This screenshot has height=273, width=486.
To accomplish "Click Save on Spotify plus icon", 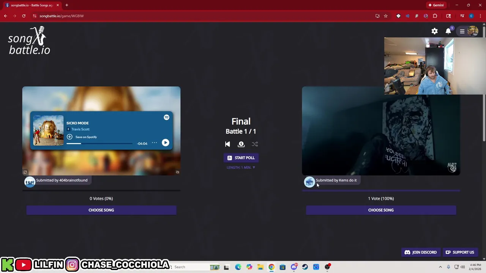I will coord(69,137).
